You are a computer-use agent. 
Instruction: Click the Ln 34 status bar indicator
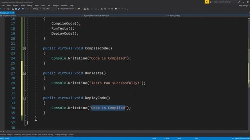pos(154,138)
